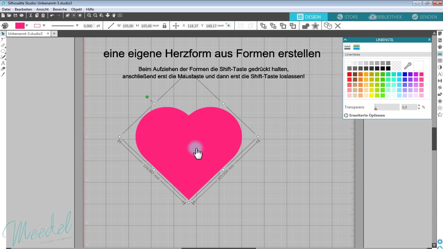Image resolution: width=443 pixels, height=249 pixels.
Task: Select the Ellipse drawing tool
Action: coord(3,51)
